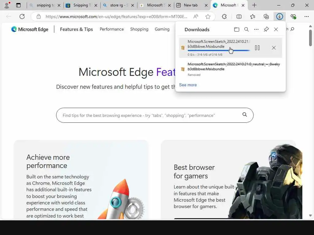Click the rocket illustration

(x=121, y=199)
